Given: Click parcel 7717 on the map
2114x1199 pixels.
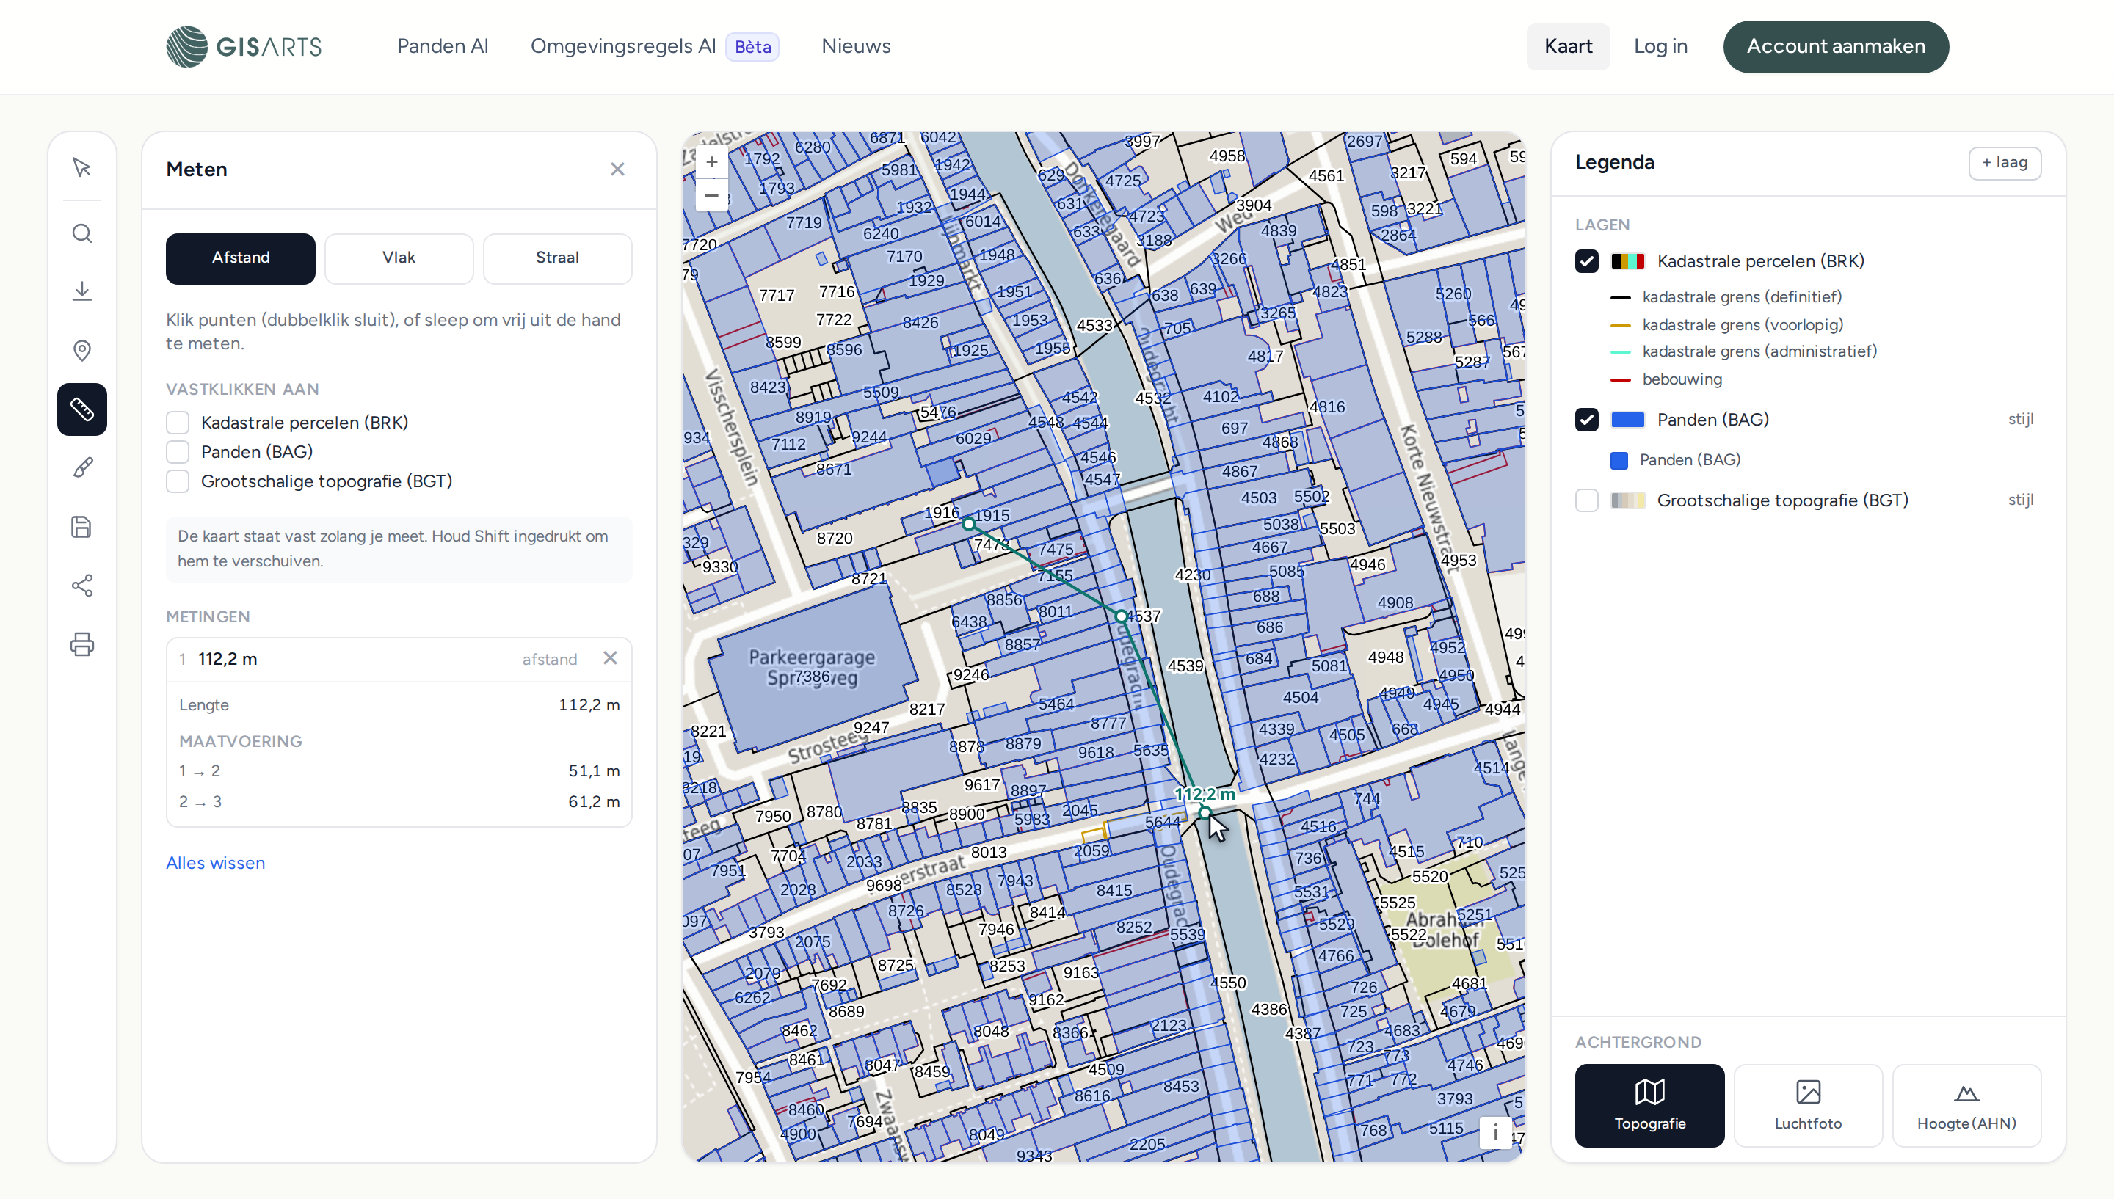Looking at the screenshot, I should coord(777,296).
